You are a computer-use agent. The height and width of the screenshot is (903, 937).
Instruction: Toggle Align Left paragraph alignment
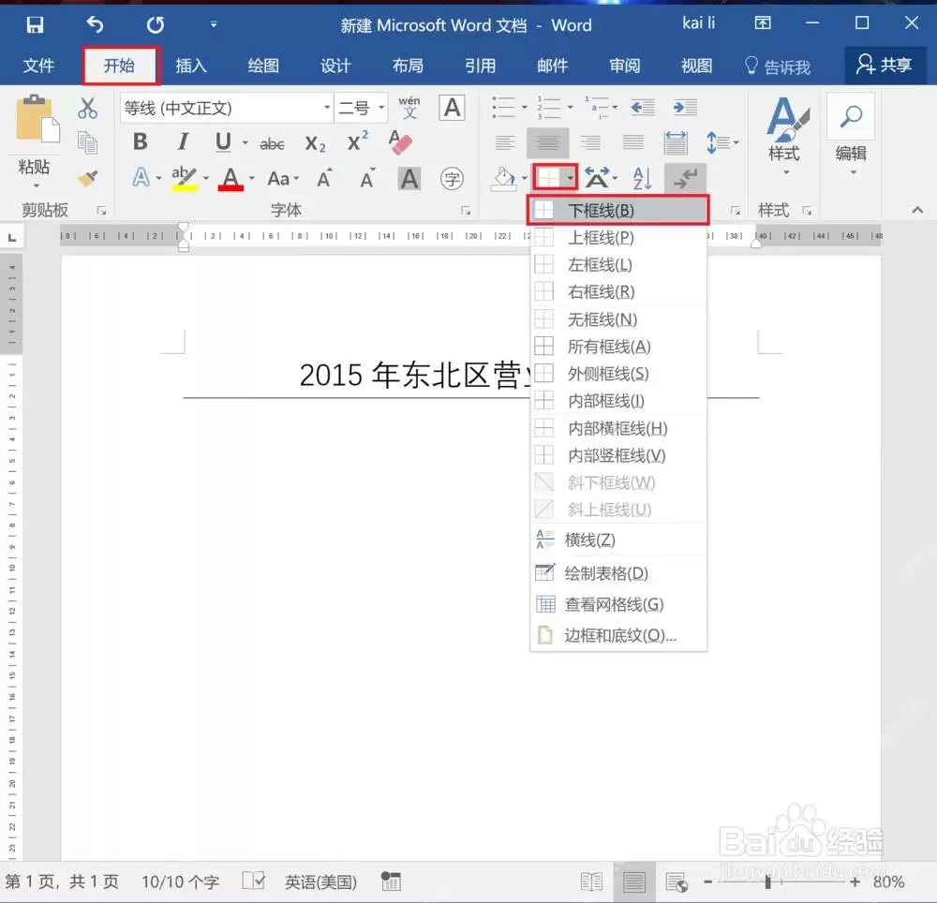coord(505,142)
